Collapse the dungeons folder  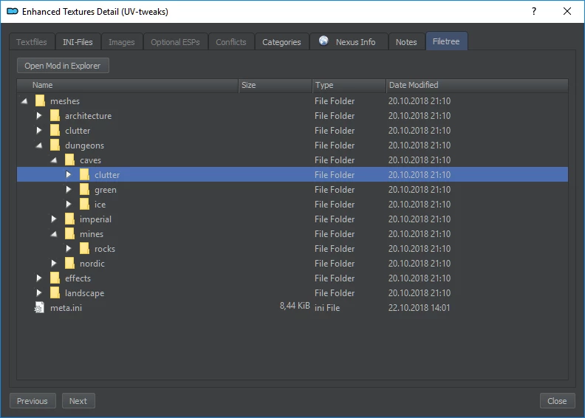[x=39, y=145]
